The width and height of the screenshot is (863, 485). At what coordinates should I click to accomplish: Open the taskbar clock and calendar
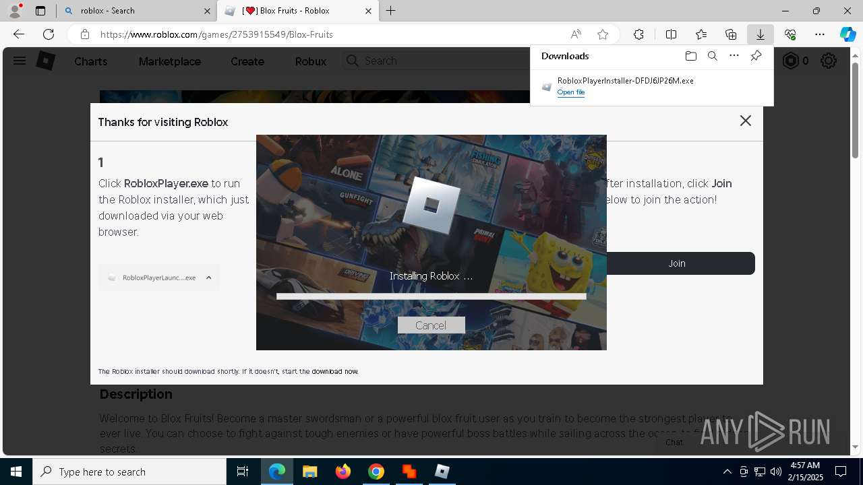pyautogui.click(x=805, y=472)
